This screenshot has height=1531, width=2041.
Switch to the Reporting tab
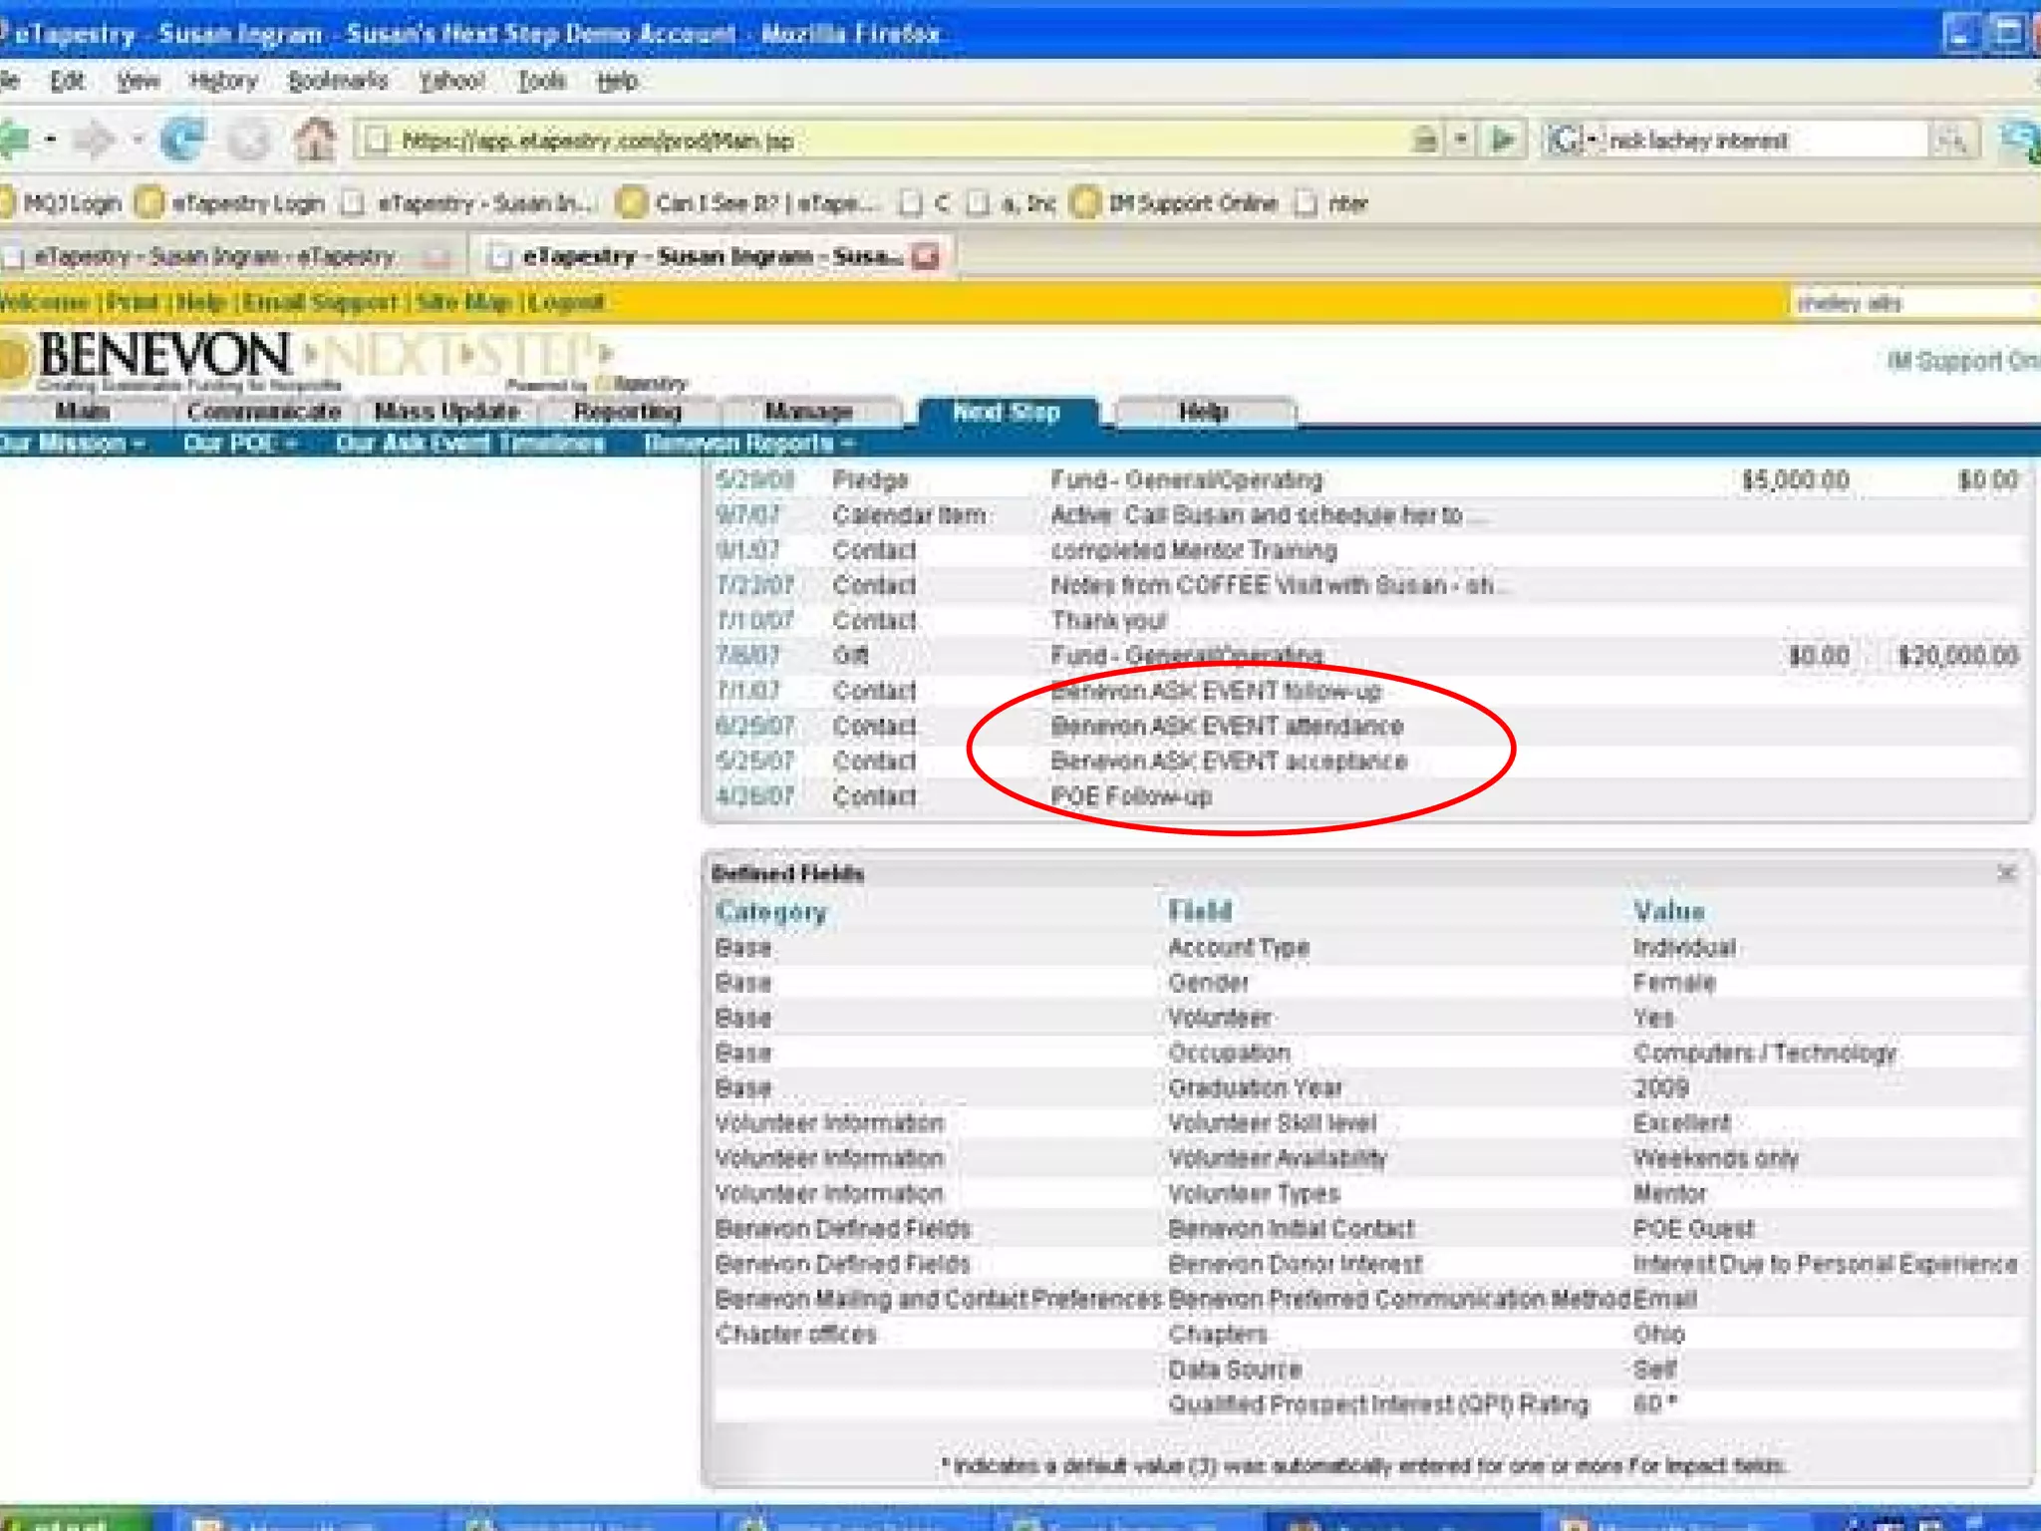[x=627, y=411]
